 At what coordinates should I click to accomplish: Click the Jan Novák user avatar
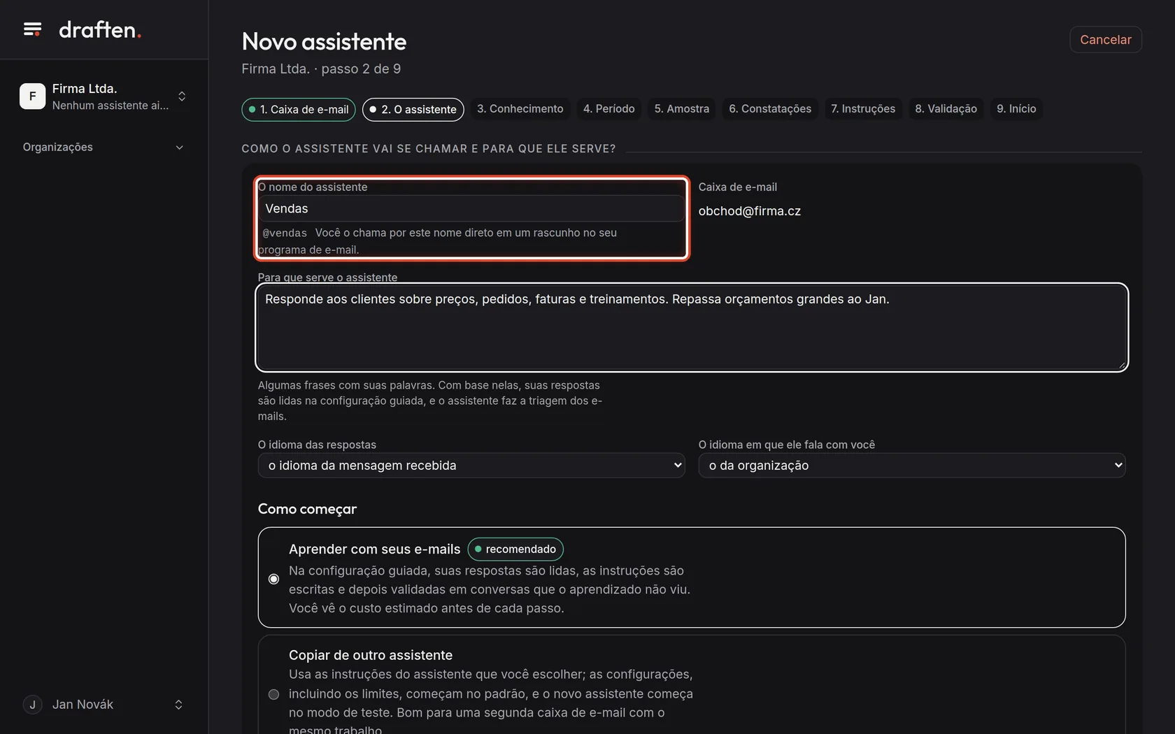(32, 705)
